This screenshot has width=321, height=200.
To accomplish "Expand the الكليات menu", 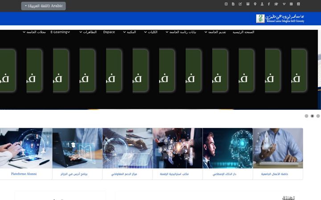I will tap(151, 32).
